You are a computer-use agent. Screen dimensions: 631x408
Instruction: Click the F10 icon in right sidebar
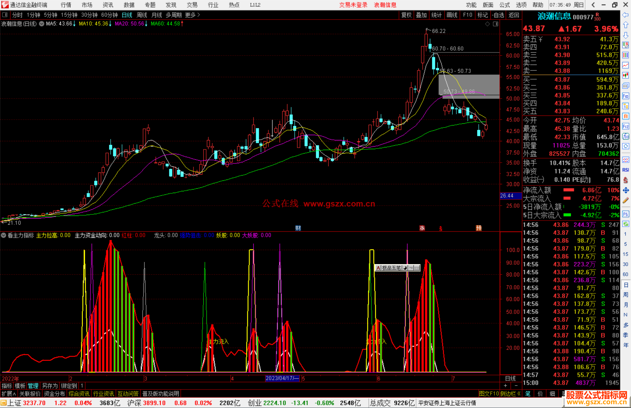pyautogui.click(x=625, y=96)
